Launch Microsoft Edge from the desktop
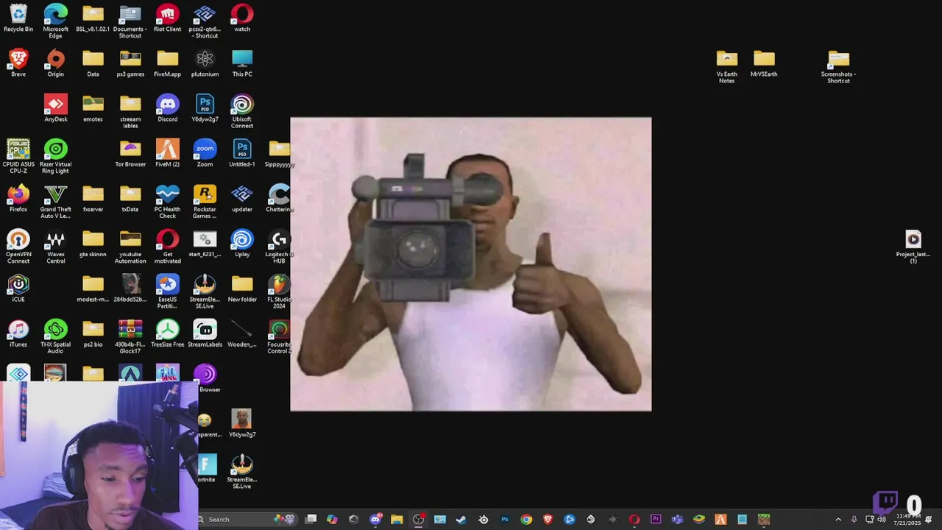The height and width of the screenshot is (530, 942). [x=56, y=21]
